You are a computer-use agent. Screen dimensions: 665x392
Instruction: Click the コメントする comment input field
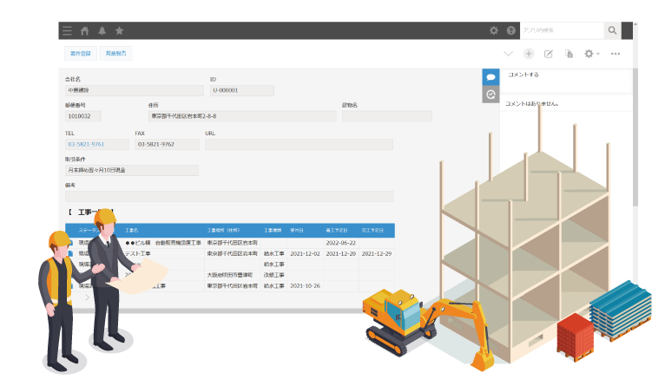(x=564, y=75)
